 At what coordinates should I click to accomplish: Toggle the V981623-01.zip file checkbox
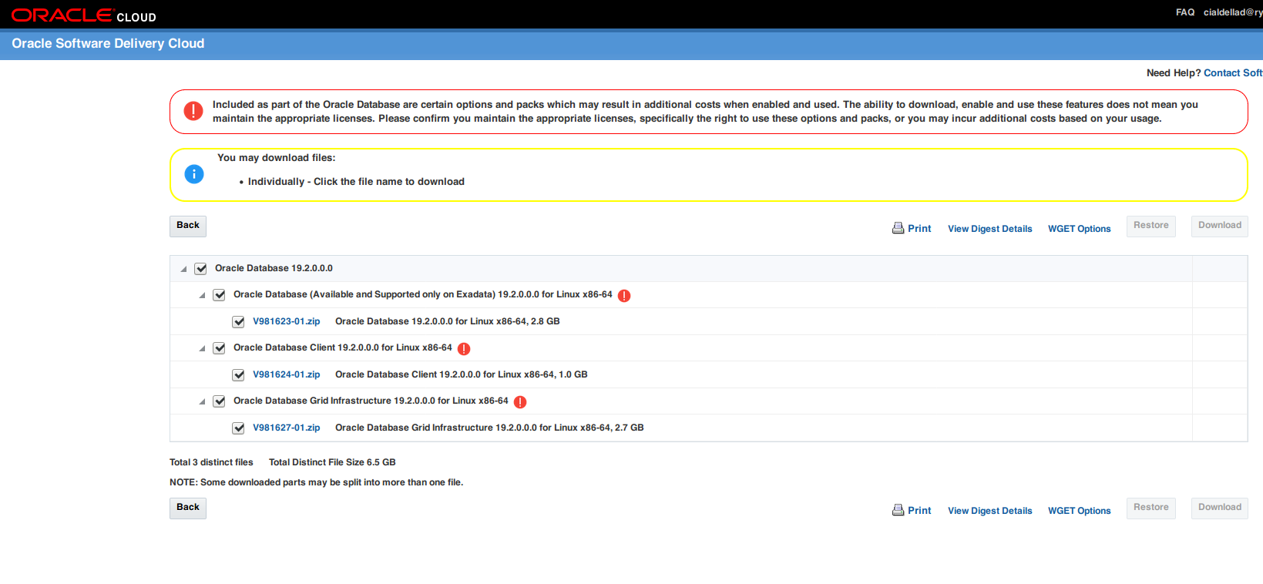point(239,322)
